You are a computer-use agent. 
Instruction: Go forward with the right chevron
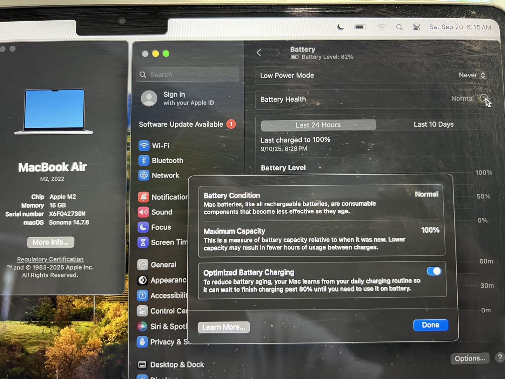(277, 53)
